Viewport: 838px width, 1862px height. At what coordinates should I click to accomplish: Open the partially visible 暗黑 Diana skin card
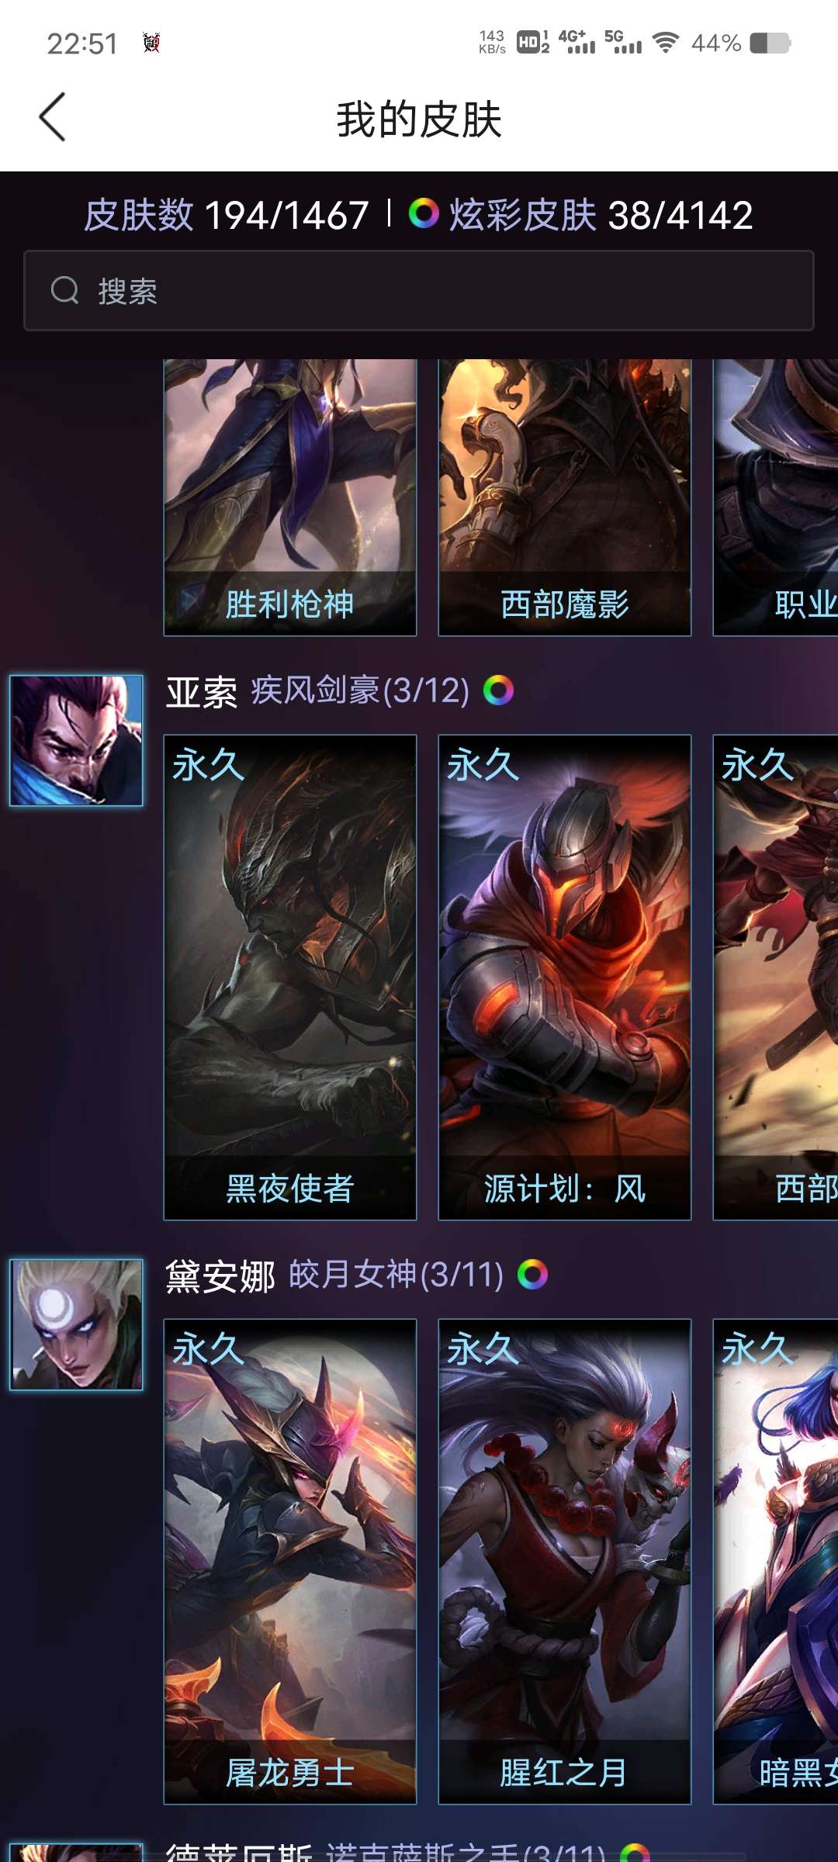point(776,1562)
